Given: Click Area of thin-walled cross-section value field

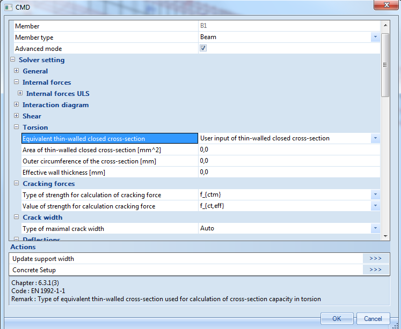Looking at the screenshot, I should (289, 149).
